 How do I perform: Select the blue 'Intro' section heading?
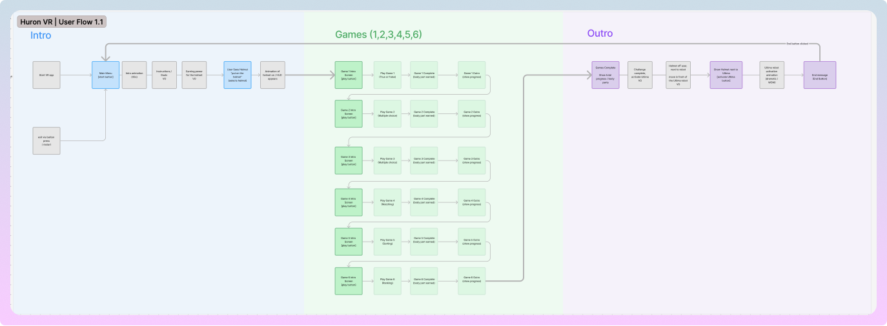click(x=41, y=35)
